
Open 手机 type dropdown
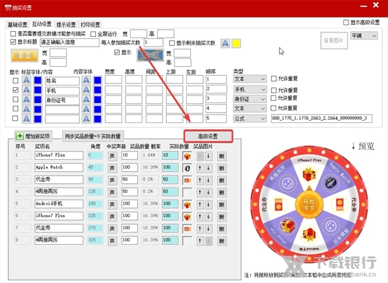tap(250, 89)
